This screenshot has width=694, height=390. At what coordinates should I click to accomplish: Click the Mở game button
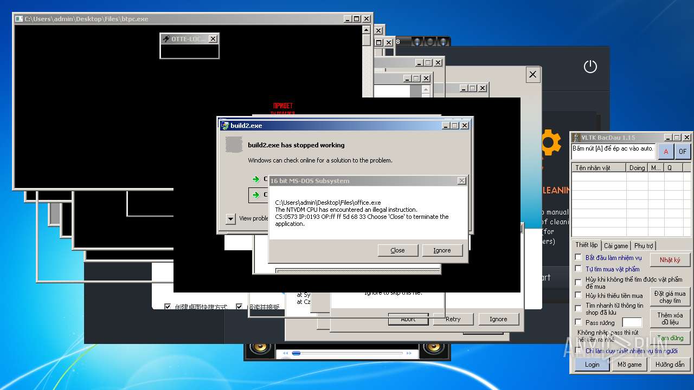[629, 365]
